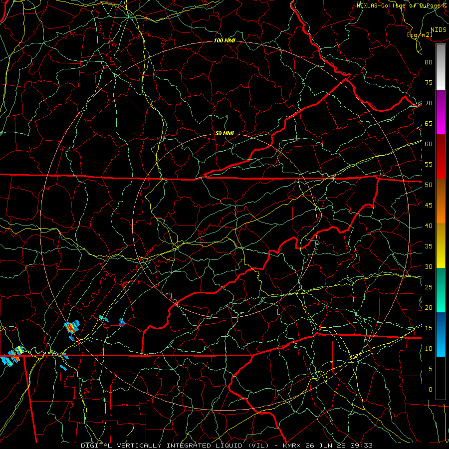Click the 30 value on the color scale
The width and height of the screenshot is (449, 449).
click(x=429, y=267)
